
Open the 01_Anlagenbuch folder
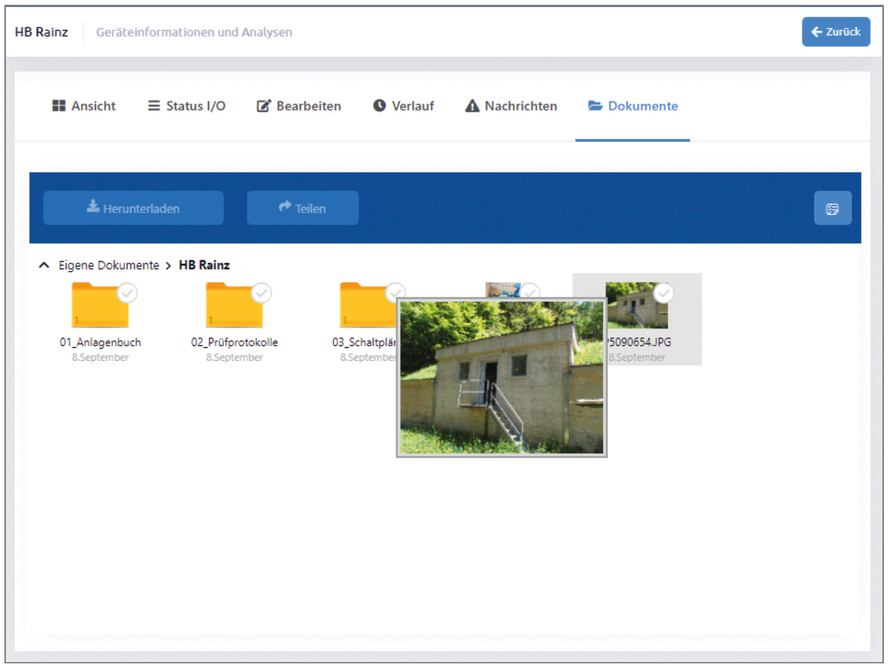(100, 305)
